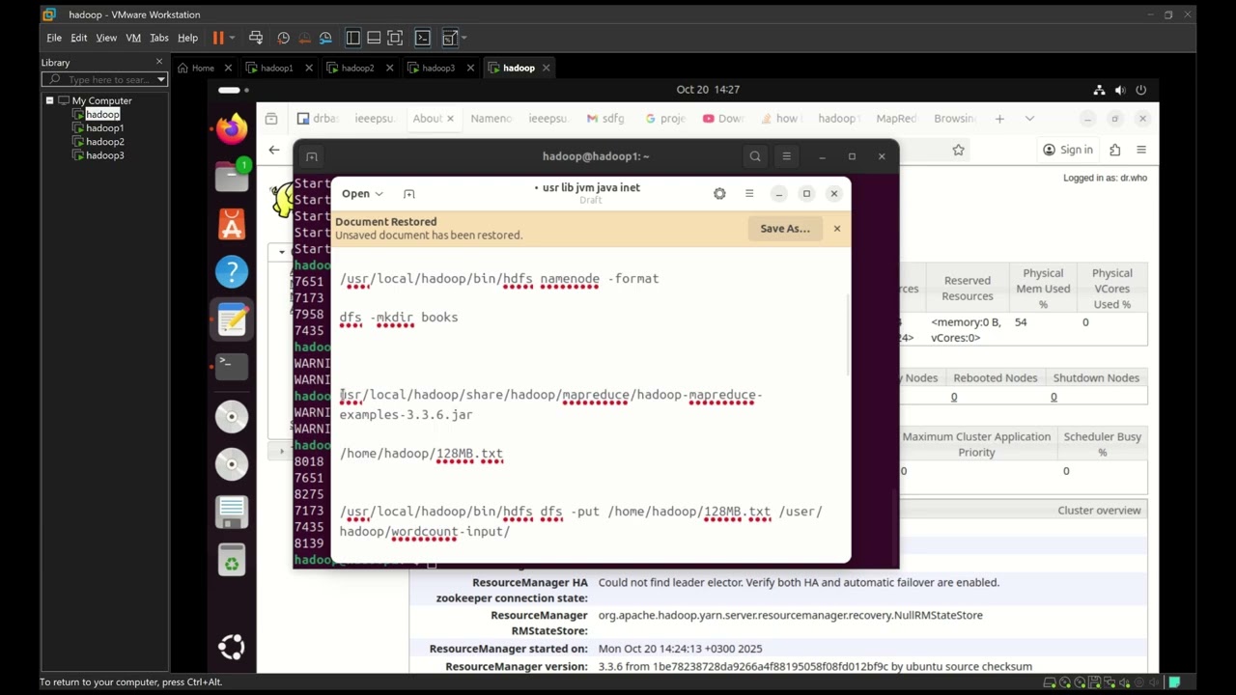Open the Firefox application menu
1236x695 pixels.
[1141, 150]
